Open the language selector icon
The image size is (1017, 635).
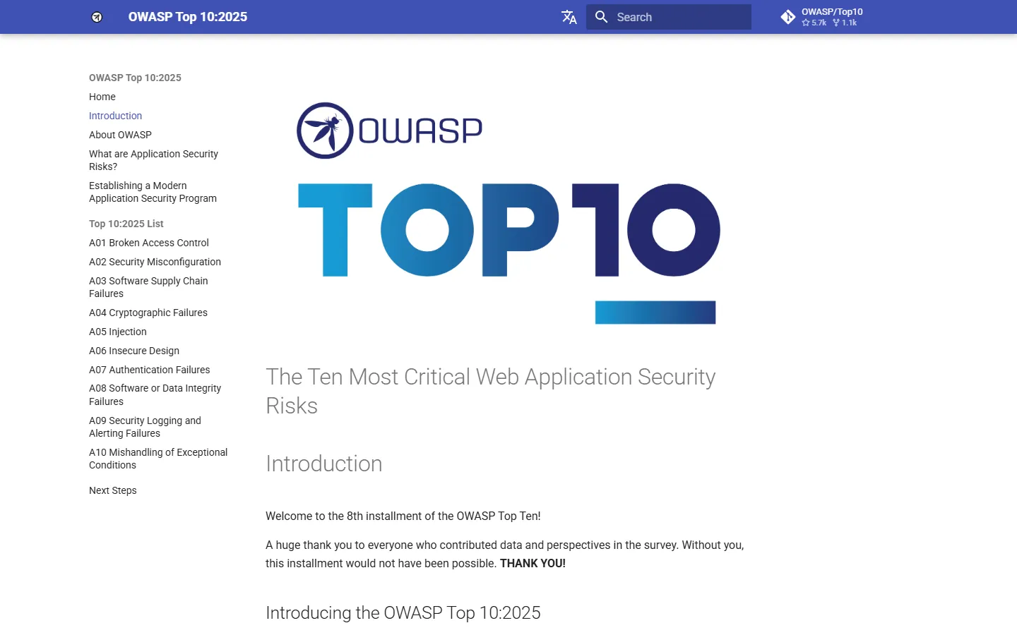(x=569, y=17)
